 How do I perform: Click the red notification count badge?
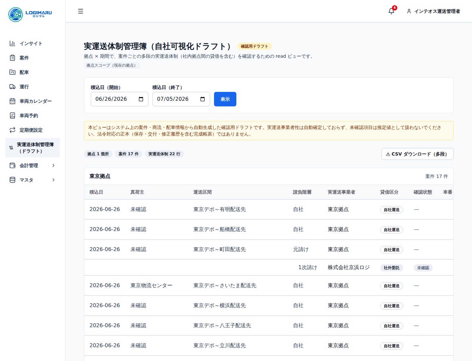(395, 8)
